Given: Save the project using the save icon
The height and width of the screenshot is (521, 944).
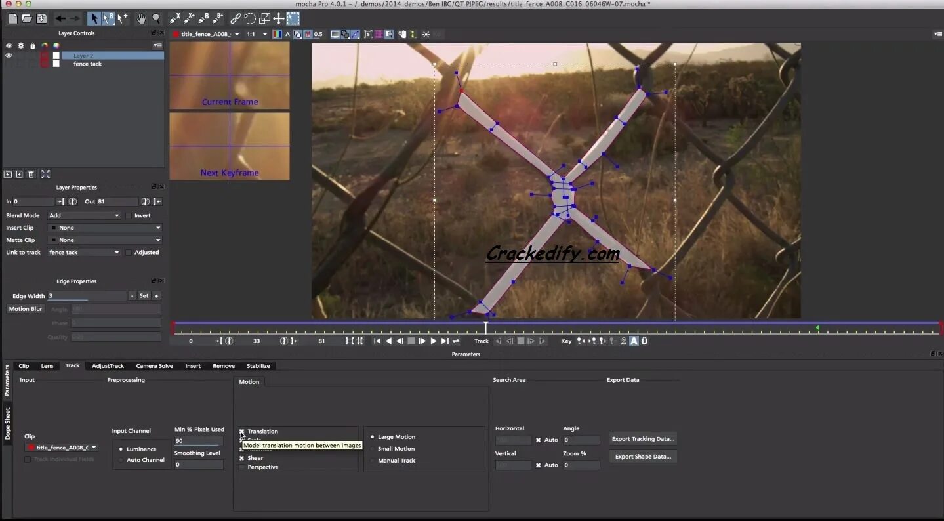Looking at the screenshot, I should point(41,18).
